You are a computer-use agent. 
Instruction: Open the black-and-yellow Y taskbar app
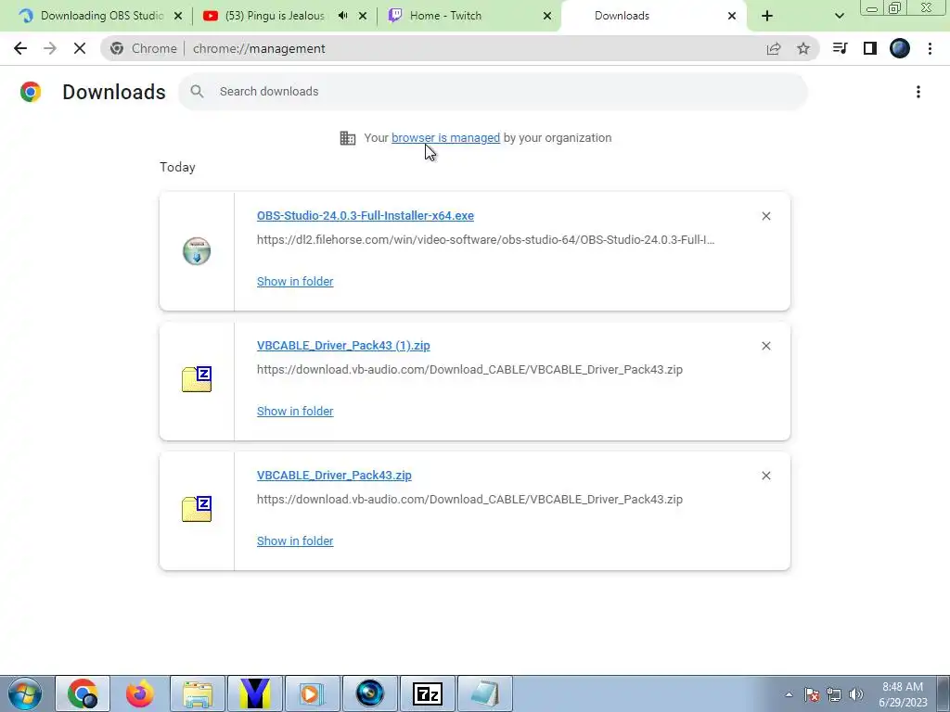pos(255,693)
